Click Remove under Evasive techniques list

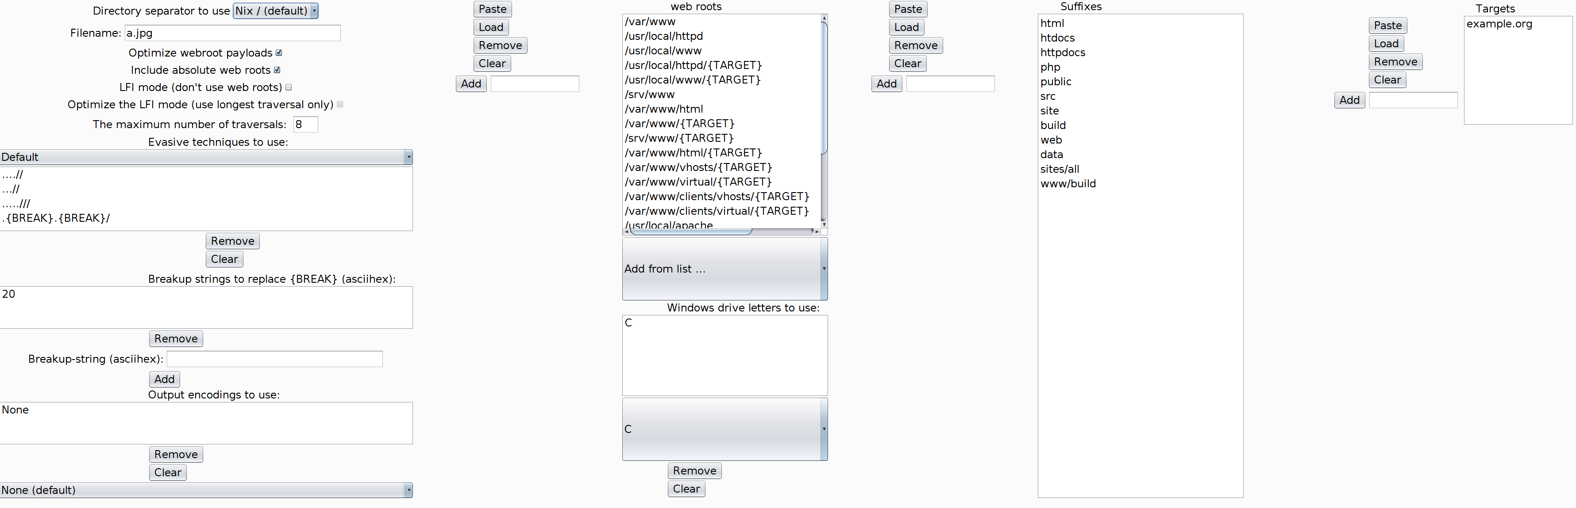coord(232,241)
